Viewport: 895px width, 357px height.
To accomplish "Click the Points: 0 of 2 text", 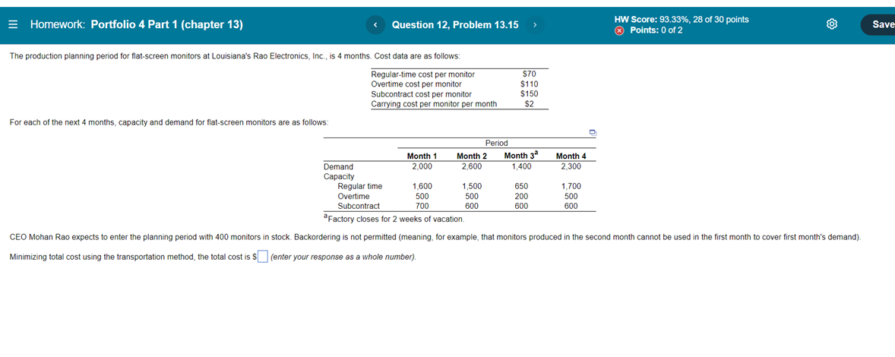I will coord(656,30).
